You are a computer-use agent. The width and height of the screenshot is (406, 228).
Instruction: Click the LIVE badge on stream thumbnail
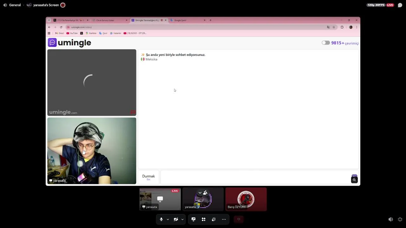pos(175,191)
